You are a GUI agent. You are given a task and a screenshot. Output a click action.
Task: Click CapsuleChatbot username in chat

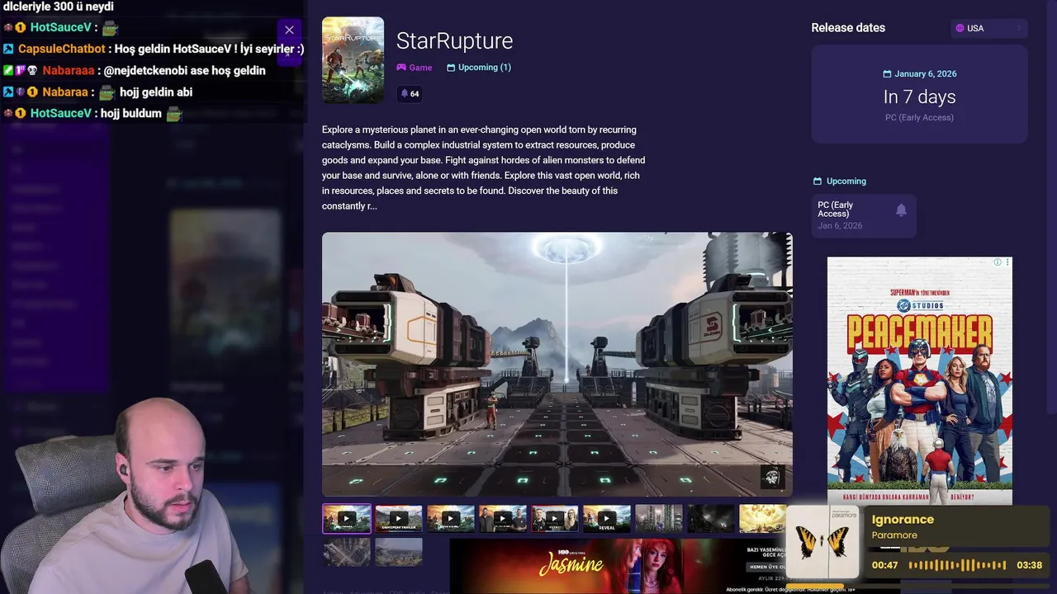[x=62, y=49]
